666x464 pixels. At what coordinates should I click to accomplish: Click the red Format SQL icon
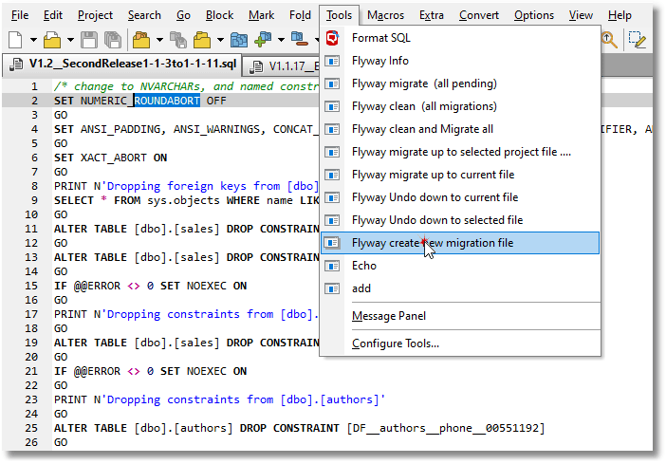pyautogui.click(x=332, y=38)
